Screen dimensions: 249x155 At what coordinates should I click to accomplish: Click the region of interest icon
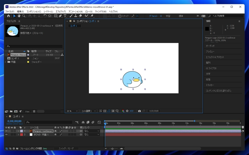(113, 111)
